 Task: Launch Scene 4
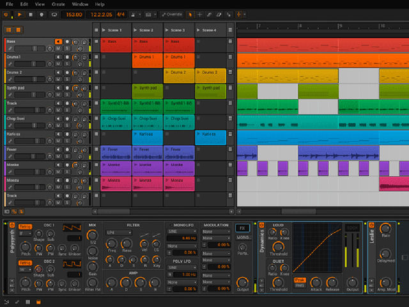[198, 30]
